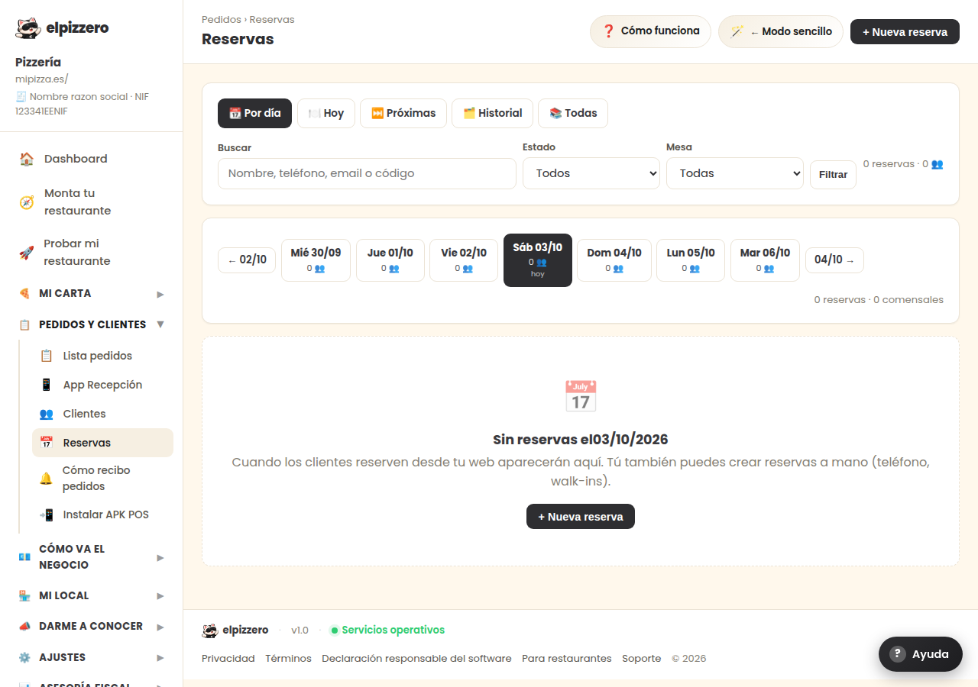
Task: Collapse the PEDIDOS Y CLIENTES section
Action: [x=92, y=324]
